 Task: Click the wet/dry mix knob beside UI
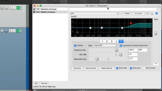click(x=152, y=13)
